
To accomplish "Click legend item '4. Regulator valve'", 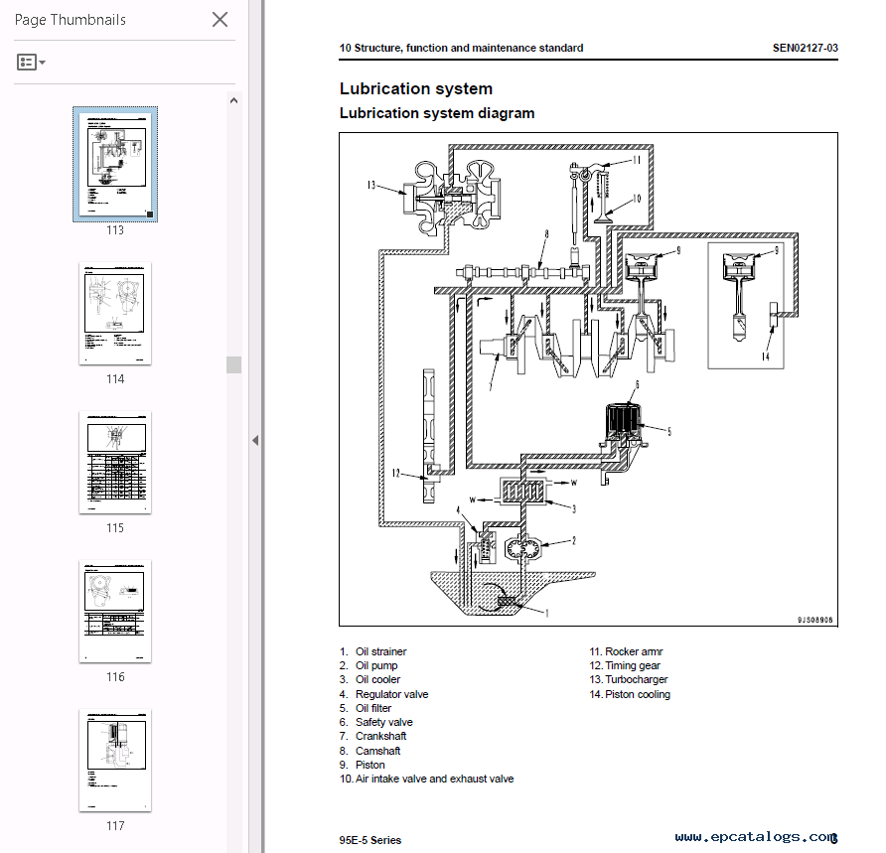I will pos(383,694).
